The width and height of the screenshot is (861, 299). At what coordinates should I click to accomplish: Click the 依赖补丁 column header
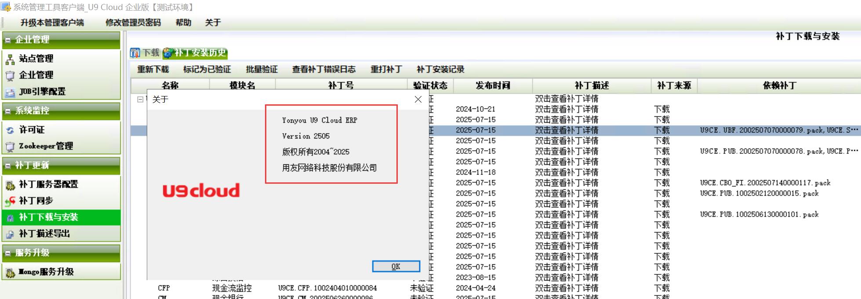[780, 85]
